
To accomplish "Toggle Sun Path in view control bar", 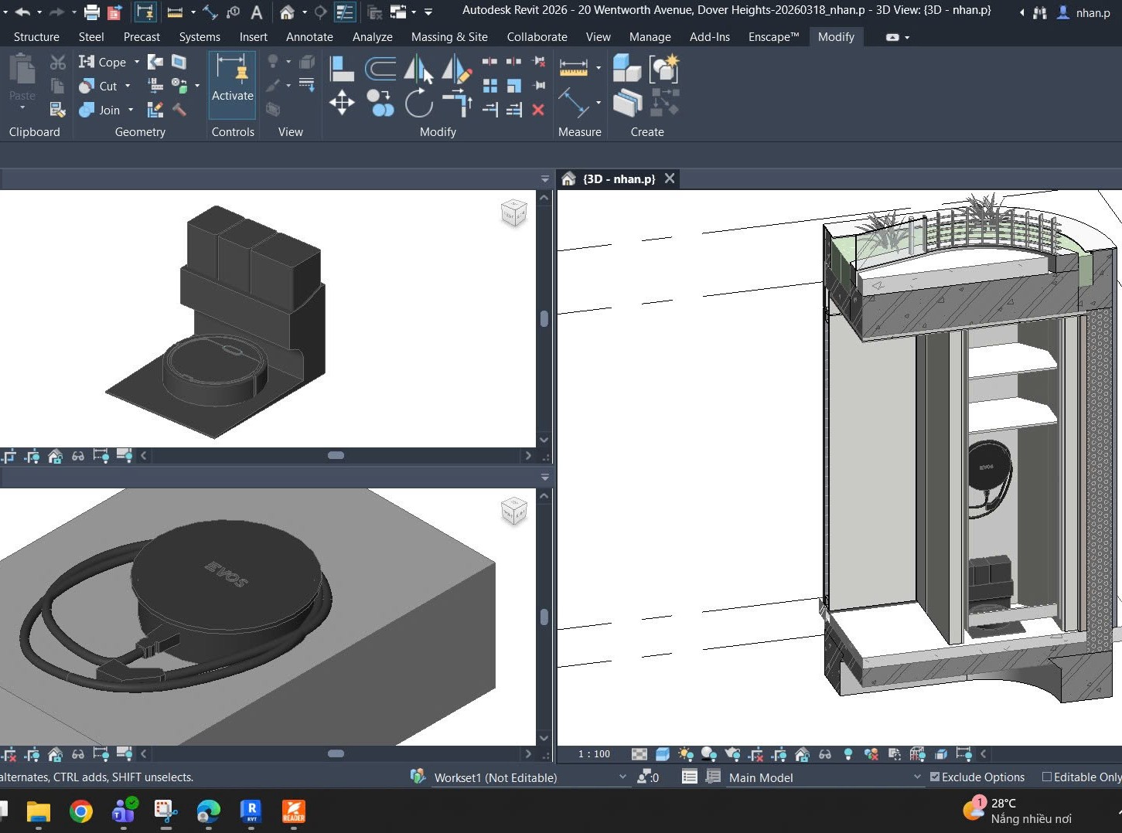I will pyautogui.click(x=685, y=754).
